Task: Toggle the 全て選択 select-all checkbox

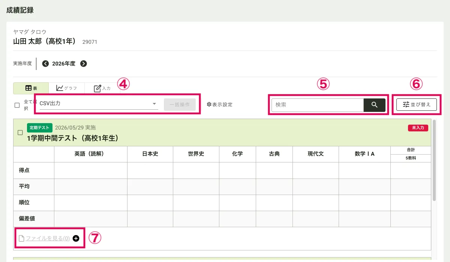Action: (17, 105)
